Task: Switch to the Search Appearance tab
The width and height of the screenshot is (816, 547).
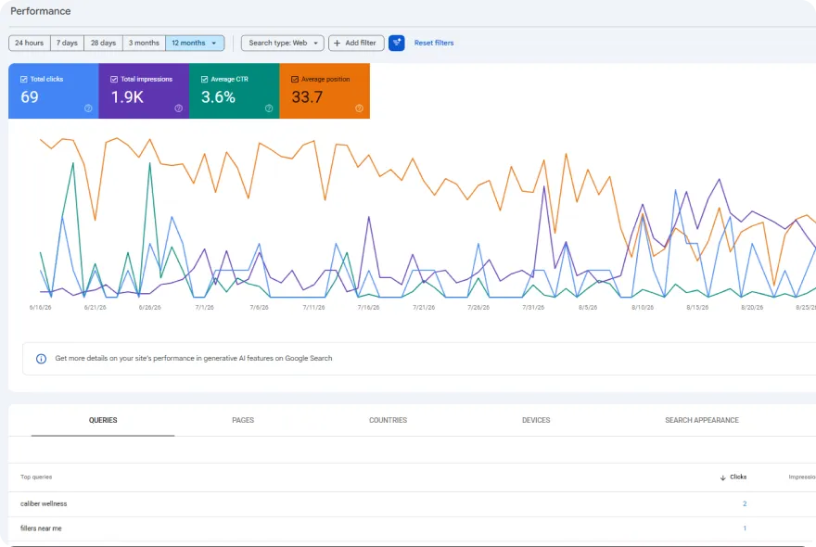Action: tap(702, 420)
